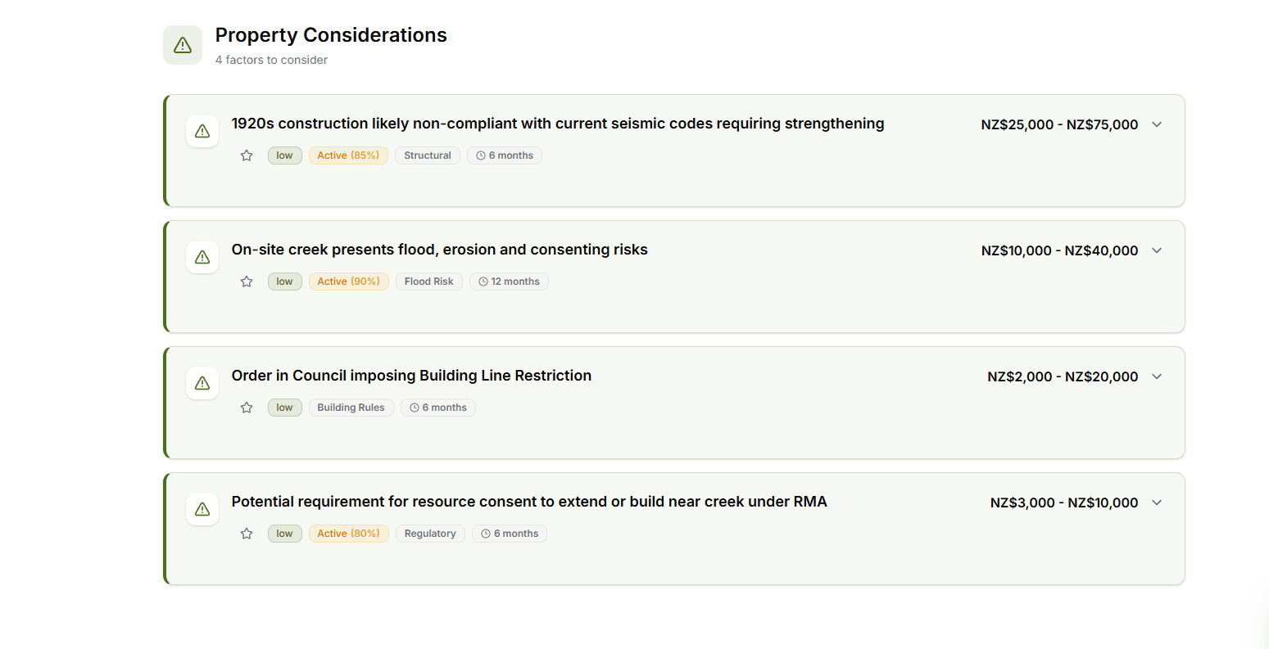The image size is (1269, 649).
Task: Favorite the on-site creek risk item
Action: 247,281
